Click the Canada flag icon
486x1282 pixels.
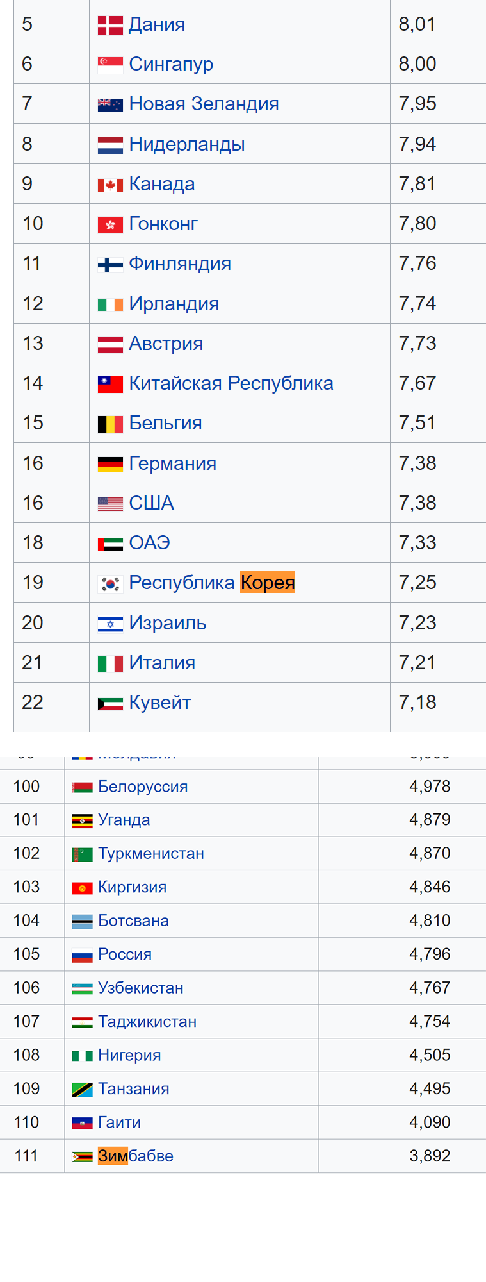pos(110,185)
